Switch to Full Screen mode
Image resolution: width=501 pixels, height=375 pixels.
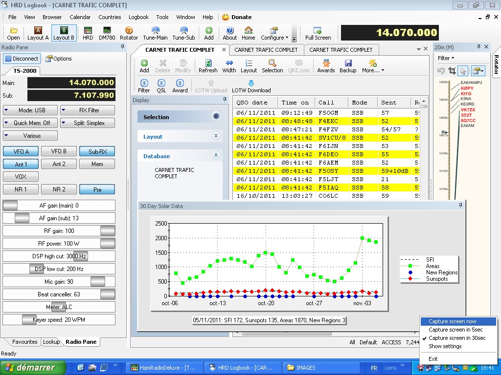tap(318, 33)
